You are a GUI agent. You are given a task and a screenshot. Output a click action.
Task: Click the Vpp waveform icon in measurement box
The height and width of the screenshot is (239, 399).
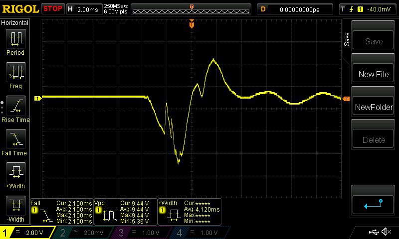110,216
